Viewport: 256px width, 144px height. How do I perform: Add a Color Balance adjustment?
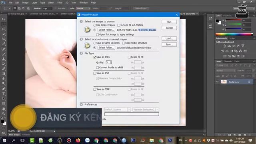[227, 51]
